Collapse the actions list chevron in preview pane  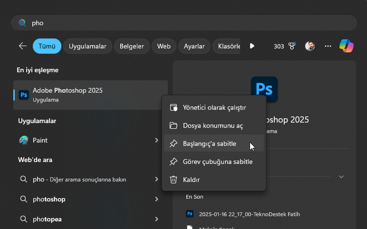pos(341,177)
